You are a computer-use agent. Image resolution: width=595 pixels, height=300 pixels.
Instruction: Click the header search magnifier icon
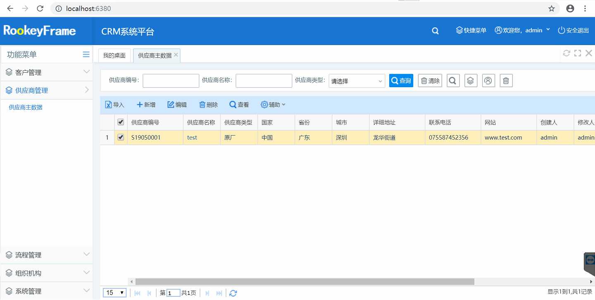coord(435,31)
